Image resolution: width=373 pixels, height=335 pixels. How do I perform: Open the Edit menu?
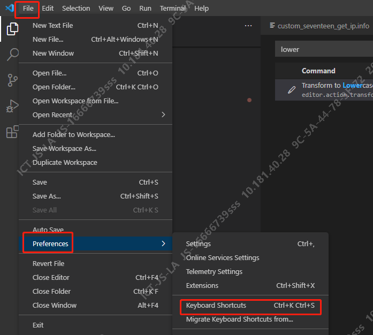(x=48, y=9)
